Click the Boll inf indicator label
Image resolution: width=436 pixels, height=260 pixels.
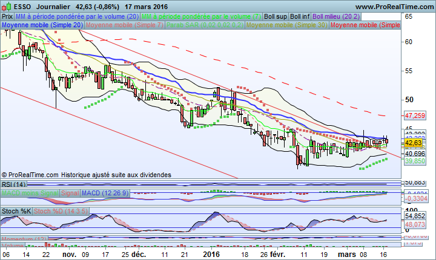pos(300,16)
